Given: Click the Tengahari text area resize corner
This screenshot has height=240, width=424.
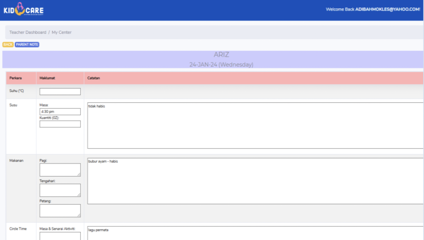Looking at the screenshot, I should 79,195.
